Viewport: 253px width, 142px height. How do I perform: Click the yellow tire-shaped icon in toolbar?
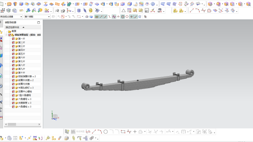tap(91, 11)
